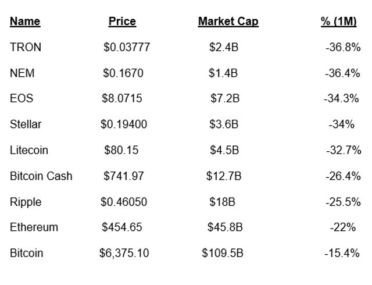
Task: Click the Name column header
Action: tap(25, 22)
